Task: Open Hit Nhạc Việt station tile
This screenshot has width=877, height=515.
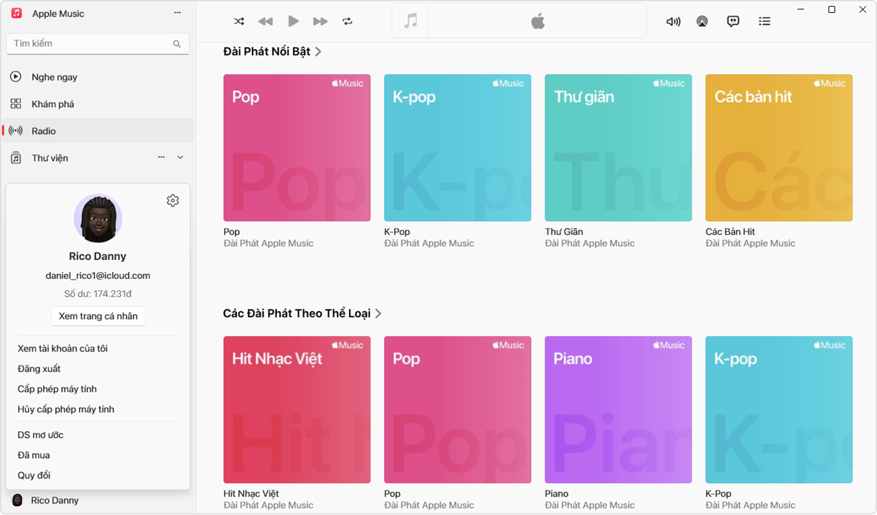Action: pyautogui.click(x=297, y=410)
